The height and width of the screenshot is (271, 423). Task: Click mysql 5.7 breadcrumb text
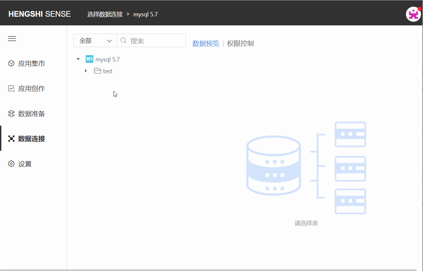[146, 14]
